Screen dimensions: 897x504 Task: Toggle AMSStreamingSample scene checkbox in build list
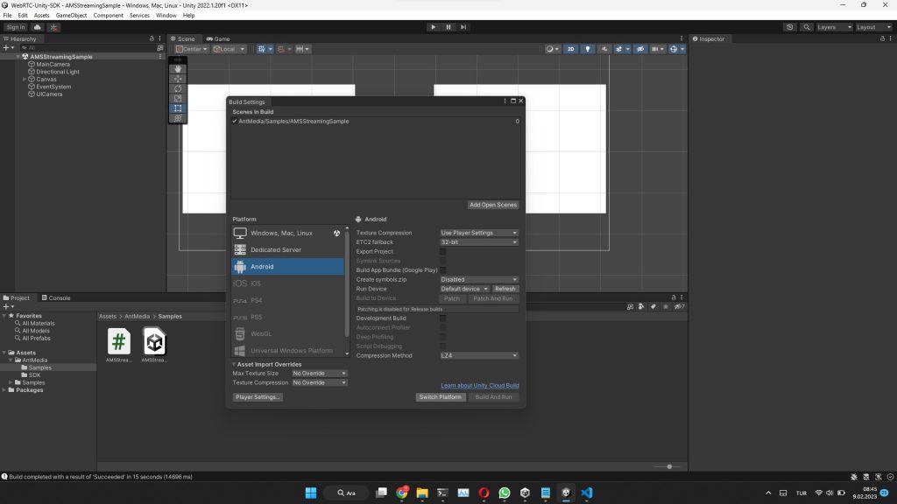[x=235, y=121]
